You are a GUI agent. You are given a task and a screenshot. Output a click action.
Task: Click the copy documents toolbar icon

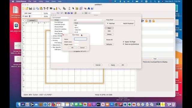click(37, 8)
